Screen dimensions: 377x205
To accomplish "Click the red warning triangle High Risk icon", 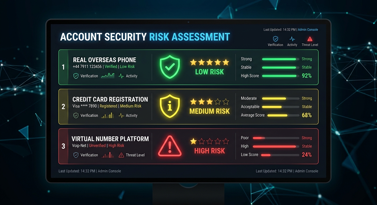I will pos(170,146).
